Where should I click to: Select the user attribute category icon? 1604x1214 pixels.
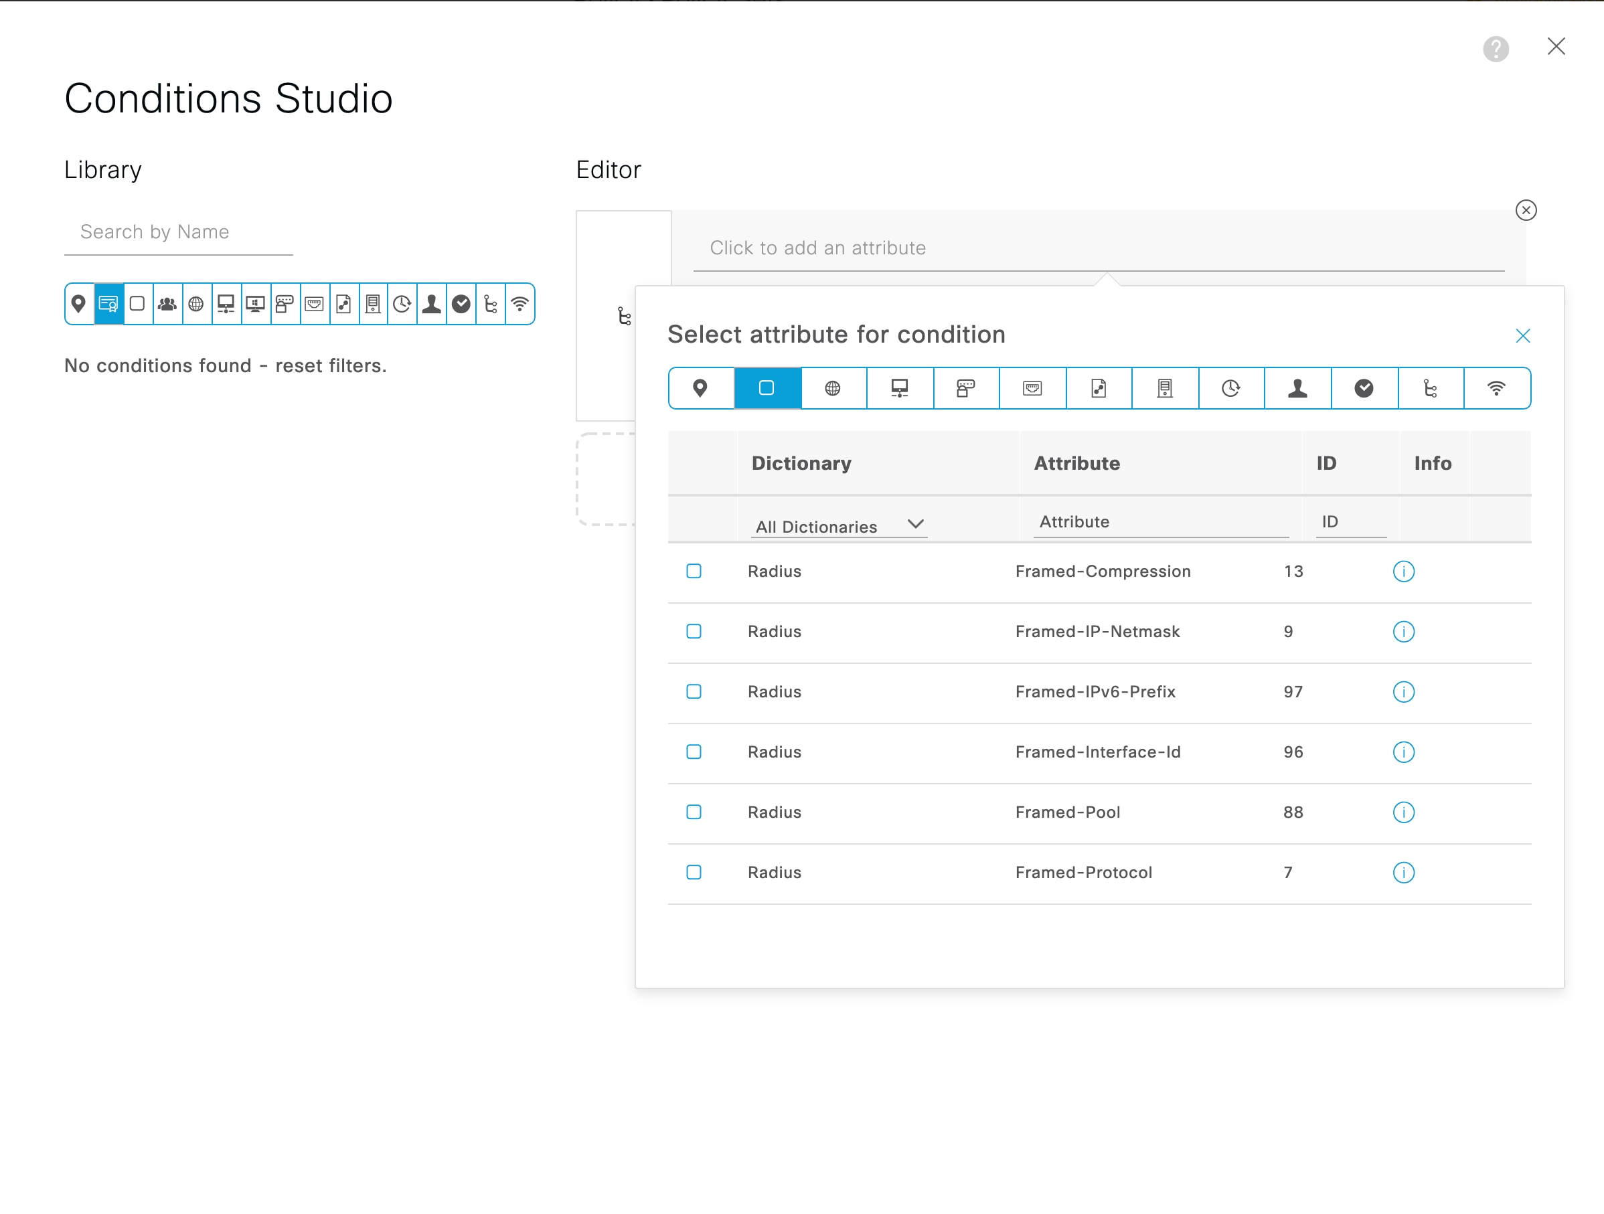coord(1297,387)
